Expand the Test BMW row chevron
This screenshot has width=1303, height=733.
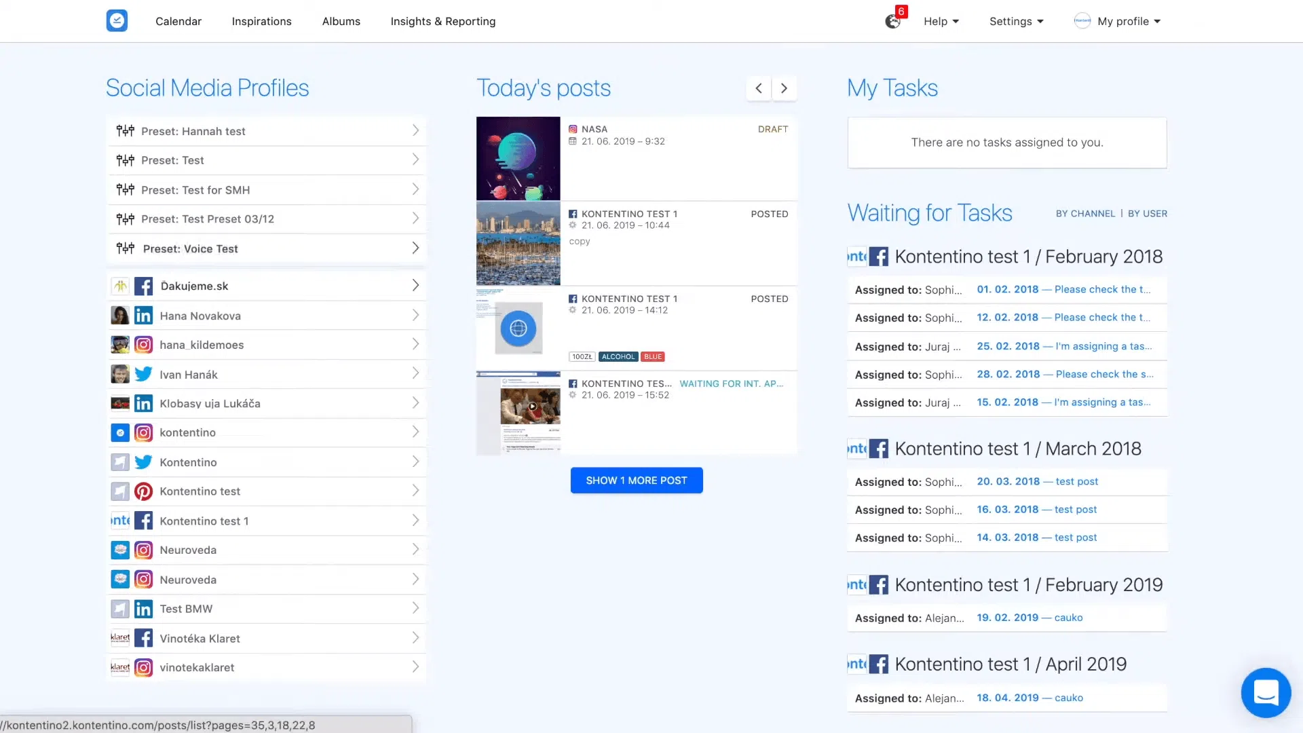coord(415,608)
